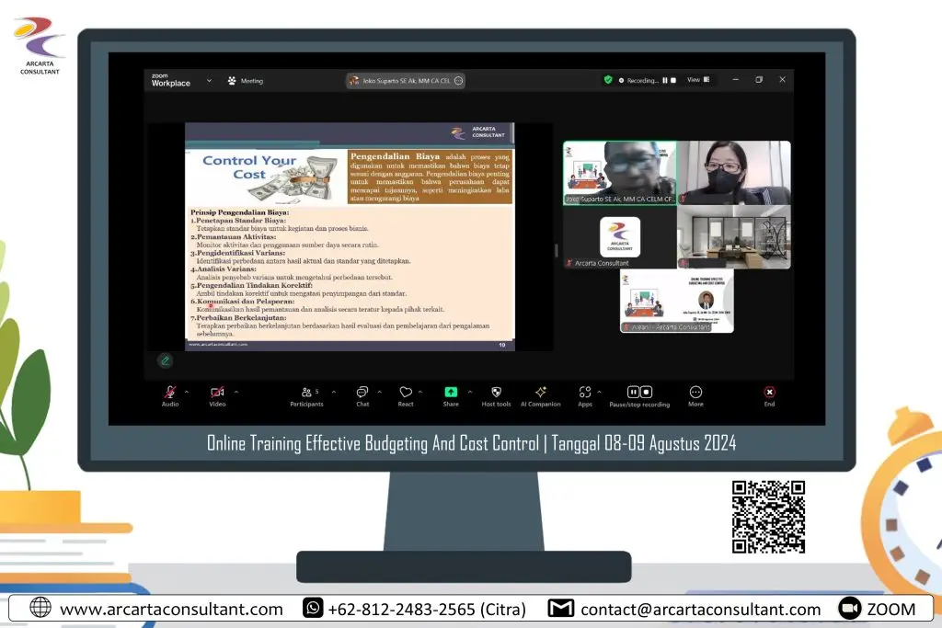Open Host tools shield icon
Image resolution: width=942 pixels, height=628 pixels.
coord(497,393)
